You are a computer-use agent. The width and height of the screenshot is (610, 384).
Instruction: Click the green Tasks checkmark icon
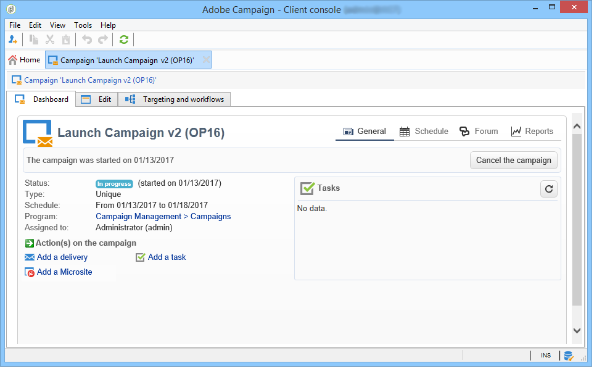tap(307, 188)
